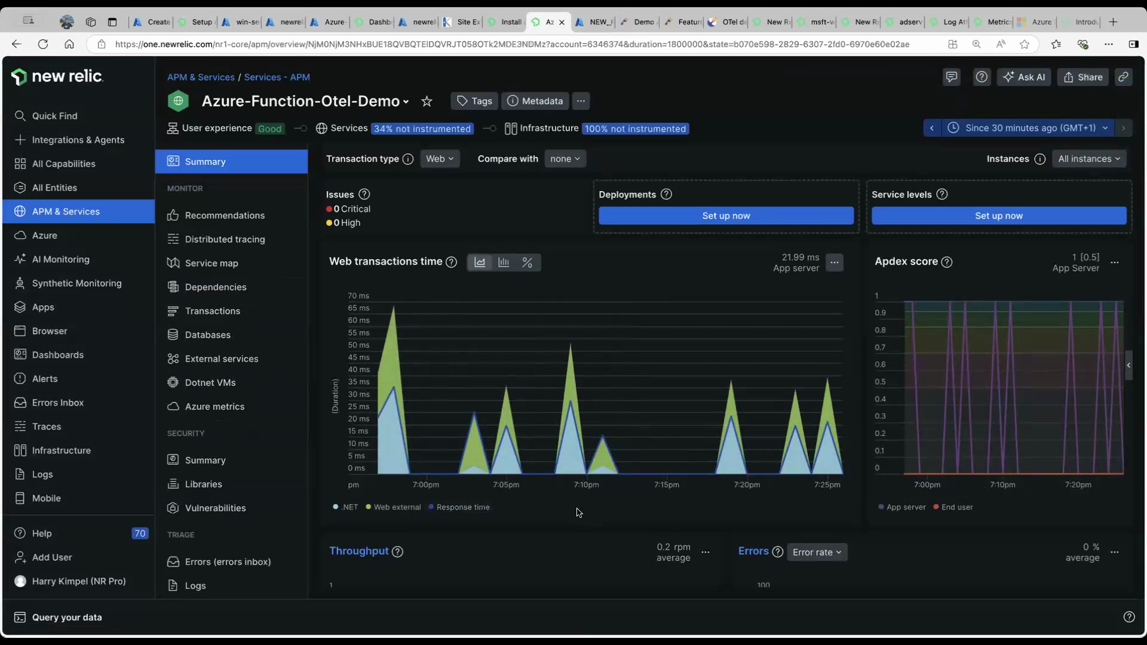The image size is (1147, 645).
Task: Open the feedback comment icon in header
Action: 952,77
